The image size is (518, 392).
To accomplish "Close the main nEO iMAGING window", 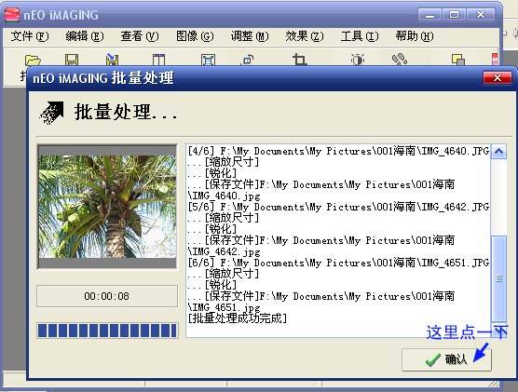I will pos(481,15).
